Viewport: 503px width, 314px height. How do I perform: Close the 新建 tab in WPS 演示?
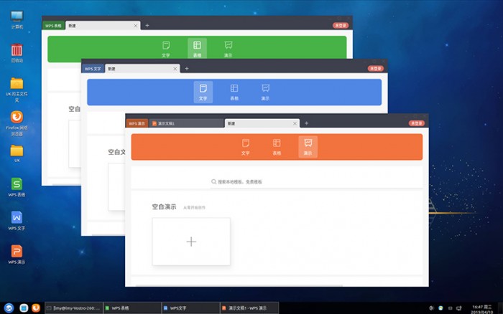(295, 123)
